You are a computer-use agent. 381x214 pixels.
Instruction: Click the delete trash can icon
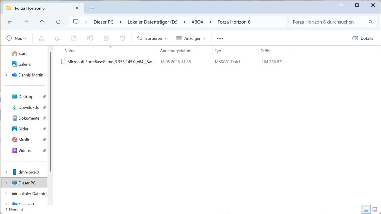pyautogui.click(x=123, y=38)
